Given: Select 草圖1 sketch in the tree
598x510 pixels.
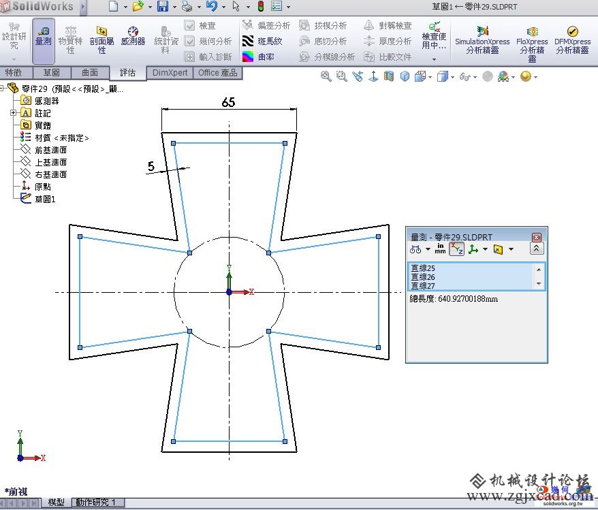Looking at the screenshot, I should coord(37,199).
